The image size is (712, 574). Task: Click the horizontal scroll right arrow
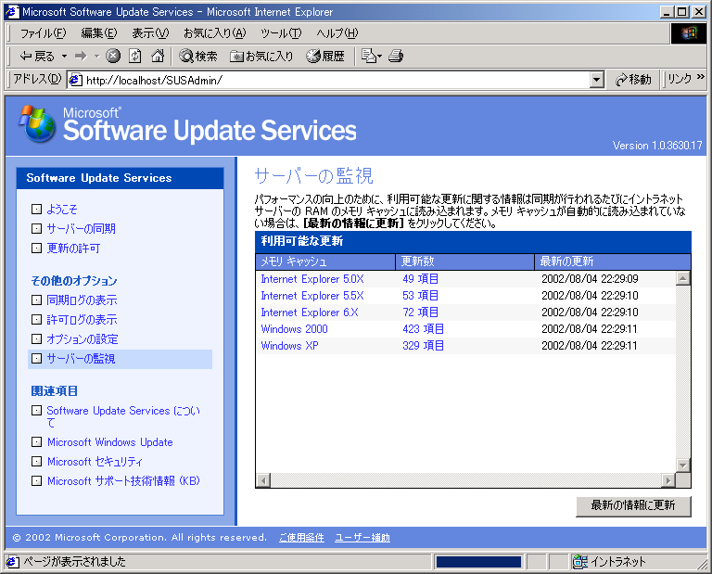667,480
